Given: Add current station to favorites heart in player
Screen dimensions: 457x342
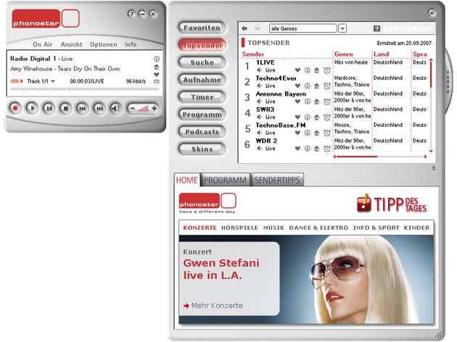Looking at the screenshot, I should (157, 74).
